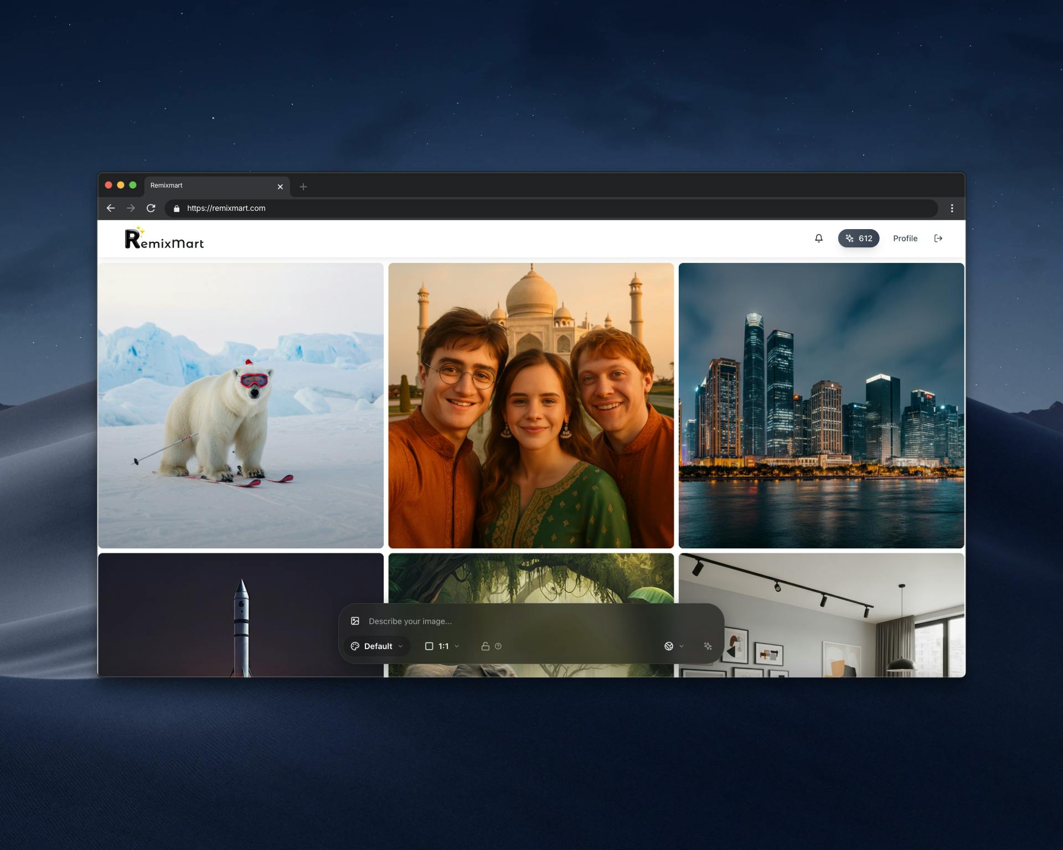Go back in browser history
The height and width of the screenshot is (850, 1063).
tap(111, 208)
